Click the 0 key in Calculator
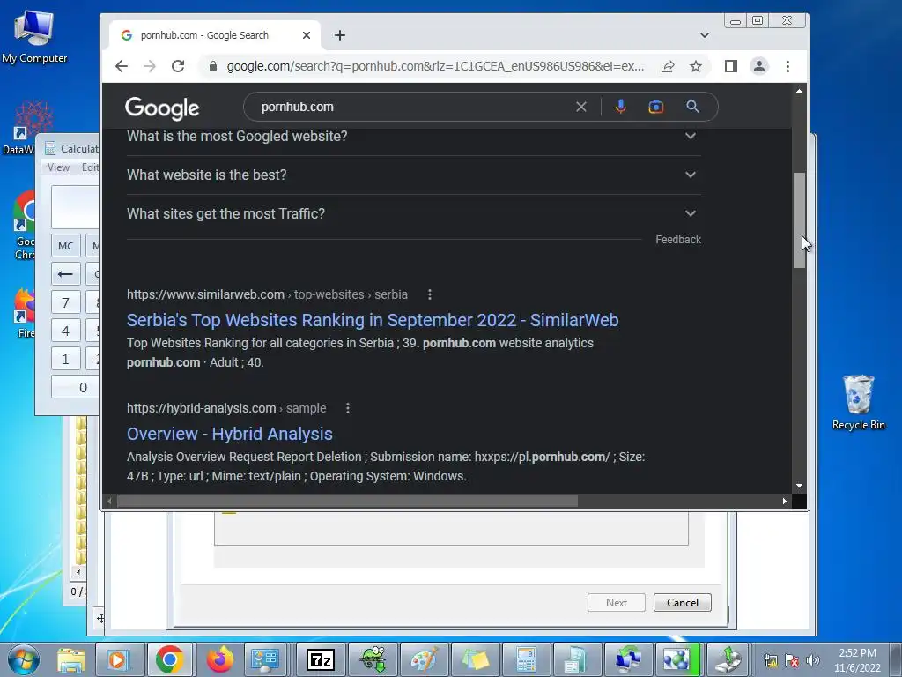 [x=76, y=388]
